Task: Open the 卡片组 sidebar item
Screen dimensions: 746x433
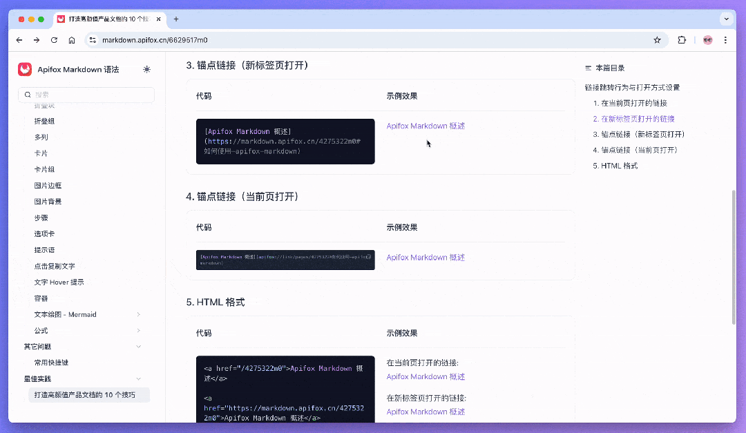Action: (44, 169)
